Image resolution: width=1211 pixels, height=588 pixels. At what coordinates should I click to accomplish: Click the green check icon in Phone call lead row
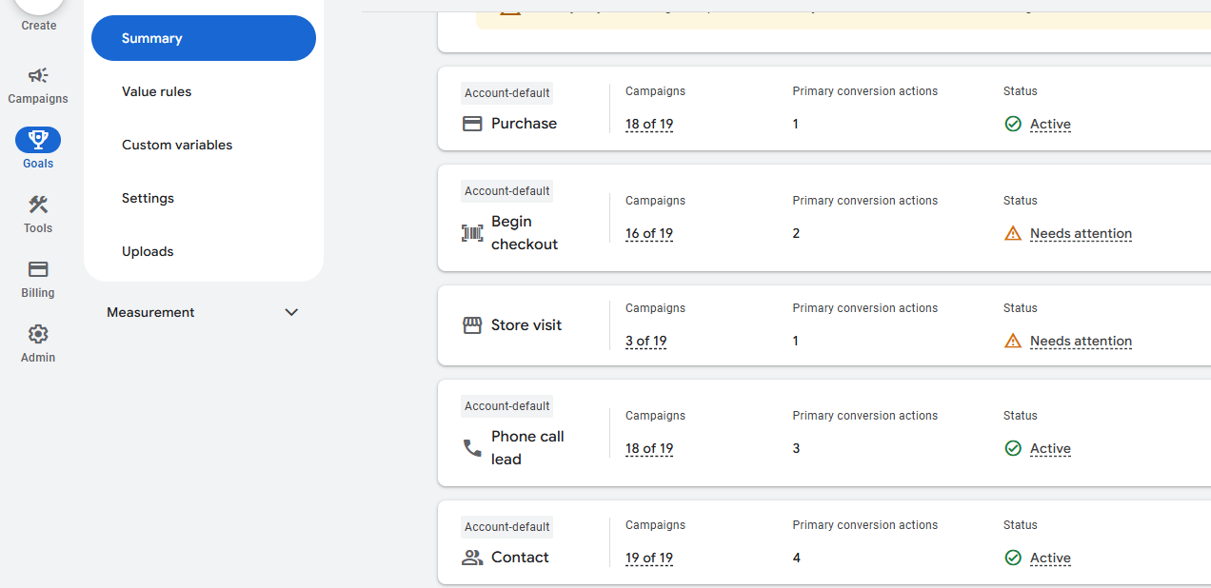1013,448
